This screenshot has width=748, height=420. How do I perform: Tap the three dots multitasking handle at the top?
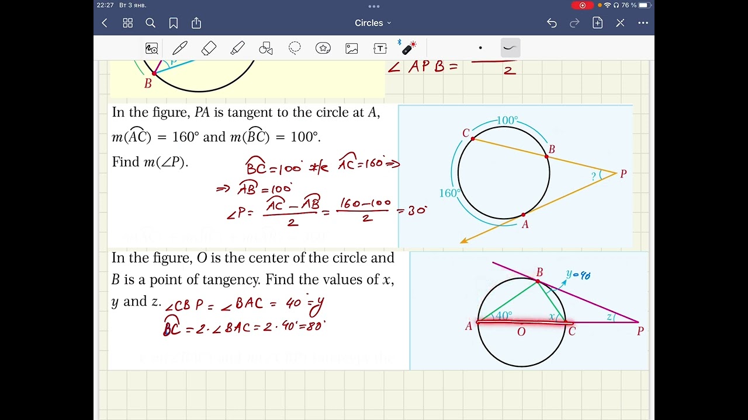(x=374, y=6)
